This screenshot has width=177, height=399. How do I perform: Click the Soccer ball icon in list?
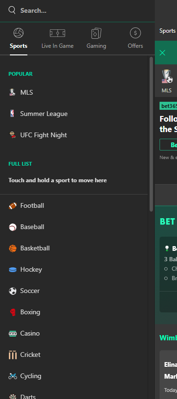pos(13,291)
